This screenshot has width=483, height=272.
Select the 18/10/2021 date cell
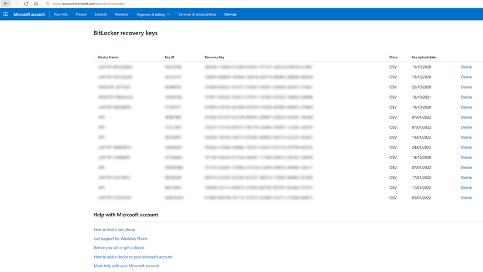pyautogui.click(x=422, y=97)
